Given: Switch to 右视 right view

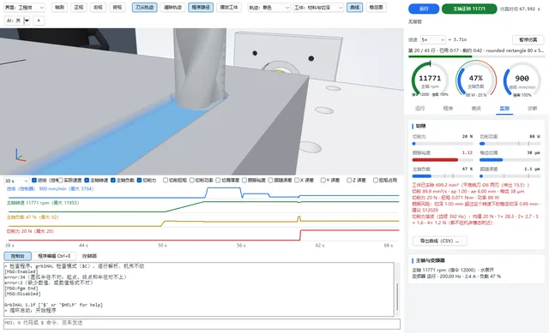Looking at the screenshot, I should coord(98,8).
